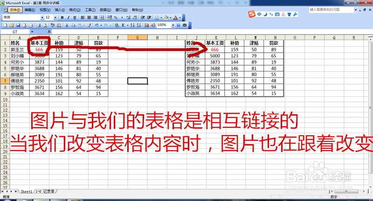
Task: Open font size dropdown
Action: coord(55,17)
